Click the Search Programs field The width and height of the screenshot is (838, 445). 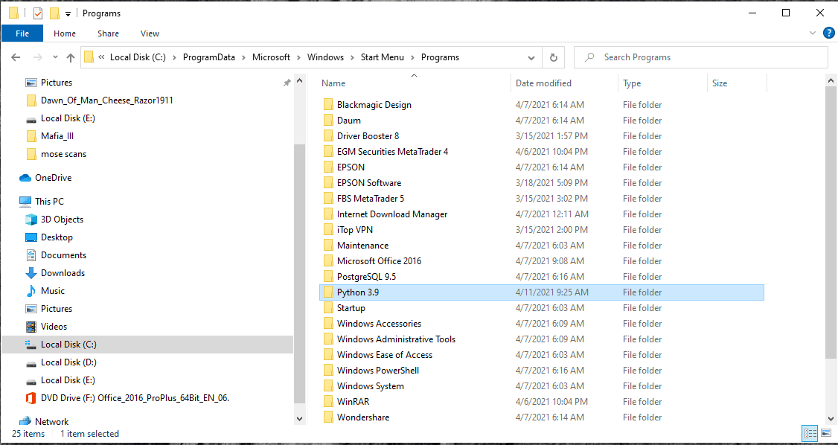[699, 57]
